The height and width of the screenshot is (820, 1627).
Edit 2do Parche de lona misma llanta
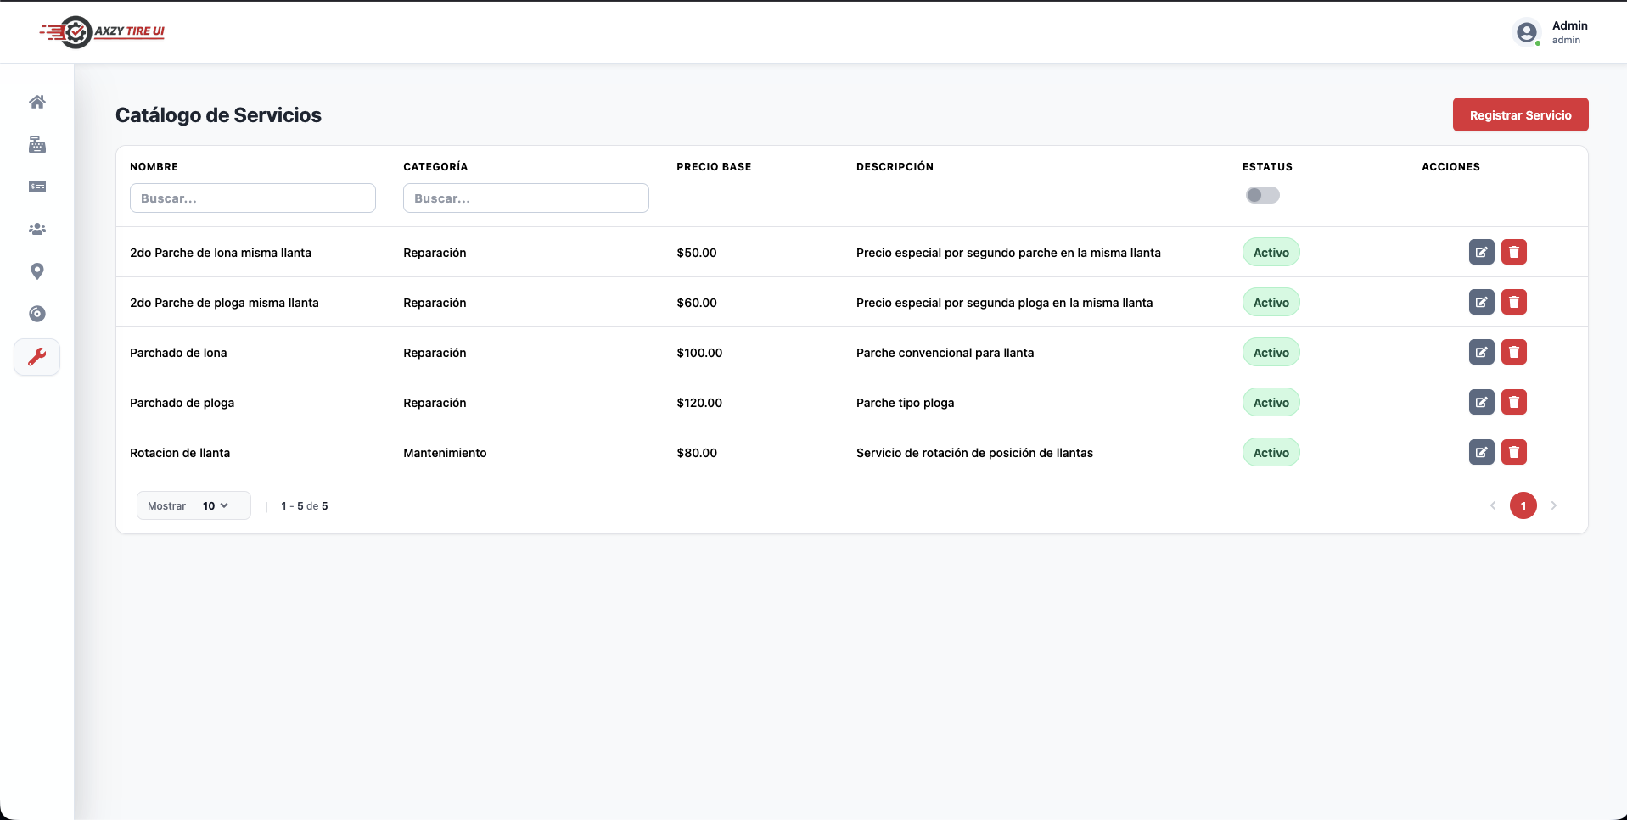coord(1481,252)
